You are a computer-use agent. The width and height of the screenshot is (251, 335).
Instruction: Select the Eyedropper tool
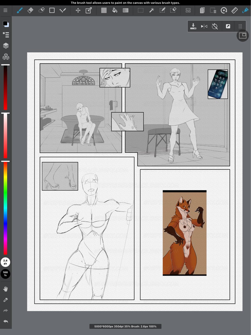tap(6, 300)
